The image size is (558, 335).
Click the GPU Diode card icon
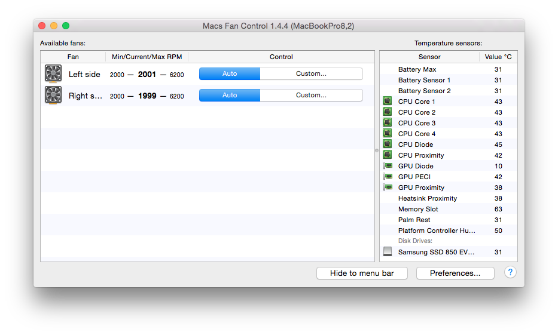(388, 166)
